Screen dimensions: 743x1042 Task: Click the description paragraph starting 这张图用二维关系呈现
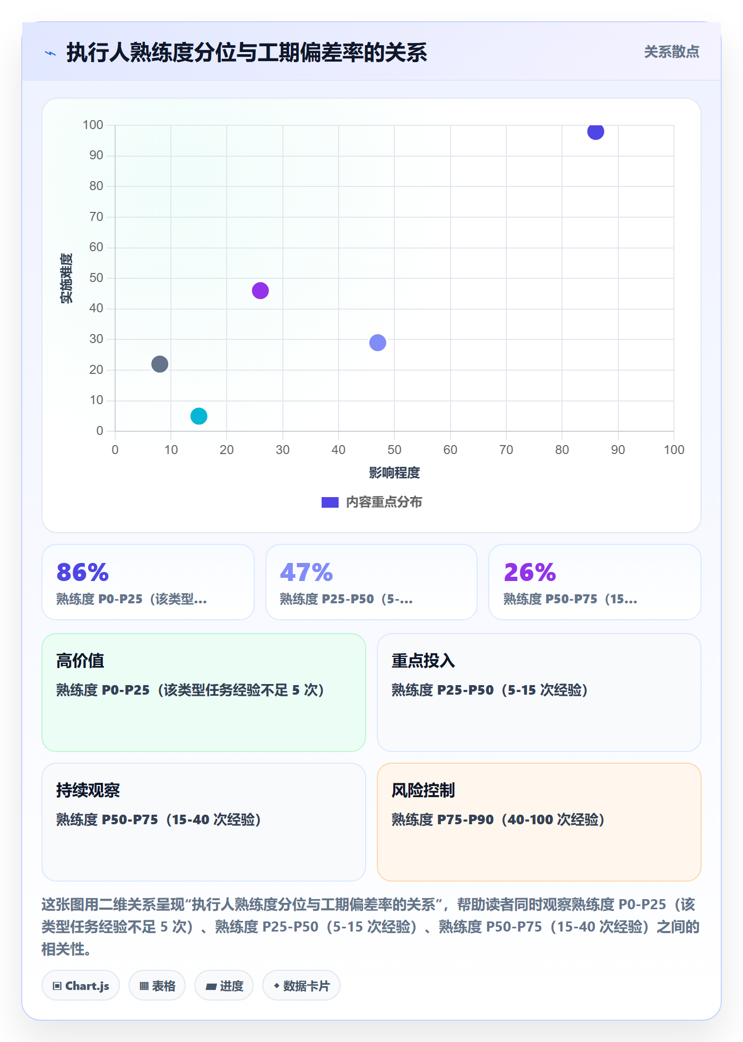(371, 927)
